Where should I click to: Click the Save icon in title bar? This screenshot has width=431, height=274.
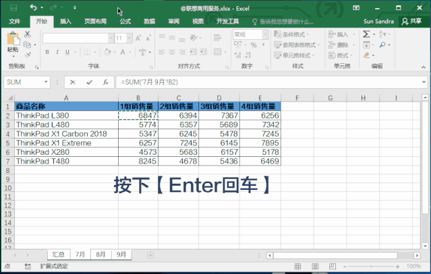13,7
